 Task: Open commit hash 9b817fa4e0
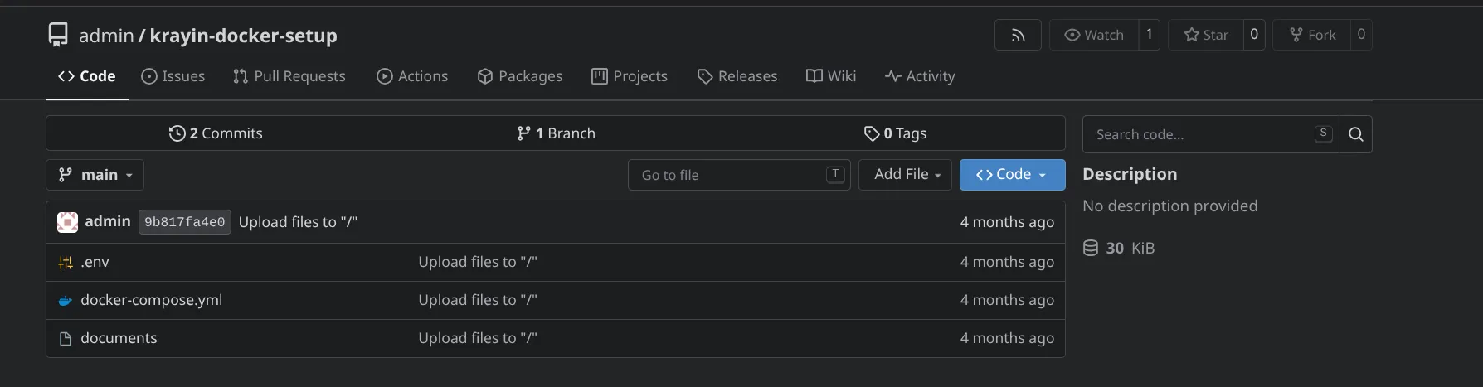point(185,222)
